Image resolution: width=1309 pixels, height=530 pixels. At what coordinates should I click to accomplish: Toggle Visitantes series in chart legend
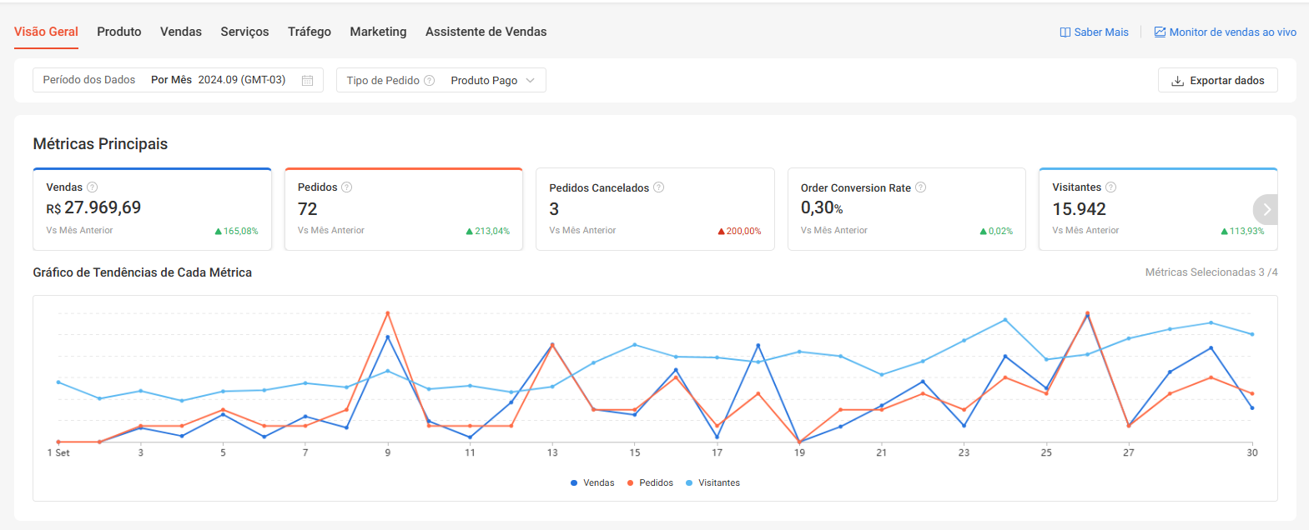tap(712, 483)
